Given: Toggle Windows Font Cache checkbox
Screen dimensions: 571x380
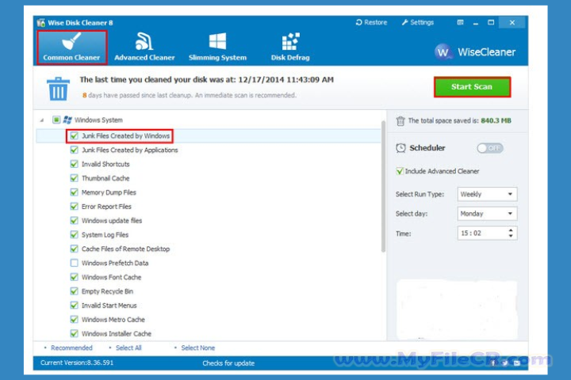Looking at the screenshot, I should [x=75, y=277].
